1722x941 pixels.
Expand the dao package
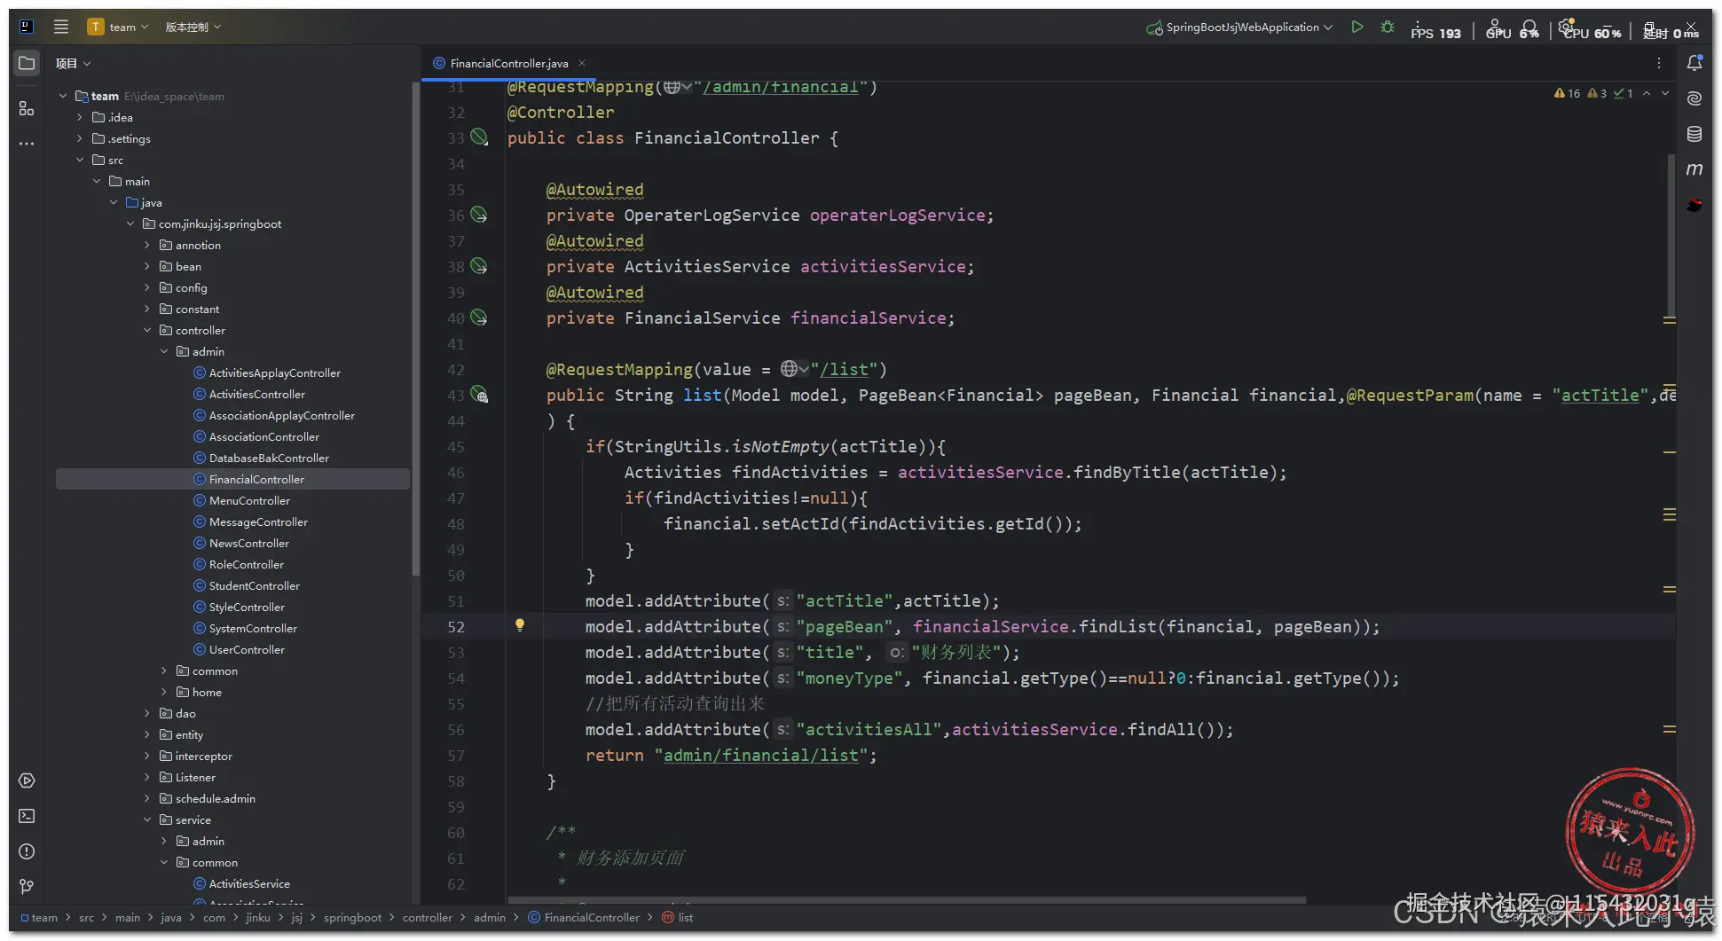tap(147, 713)
